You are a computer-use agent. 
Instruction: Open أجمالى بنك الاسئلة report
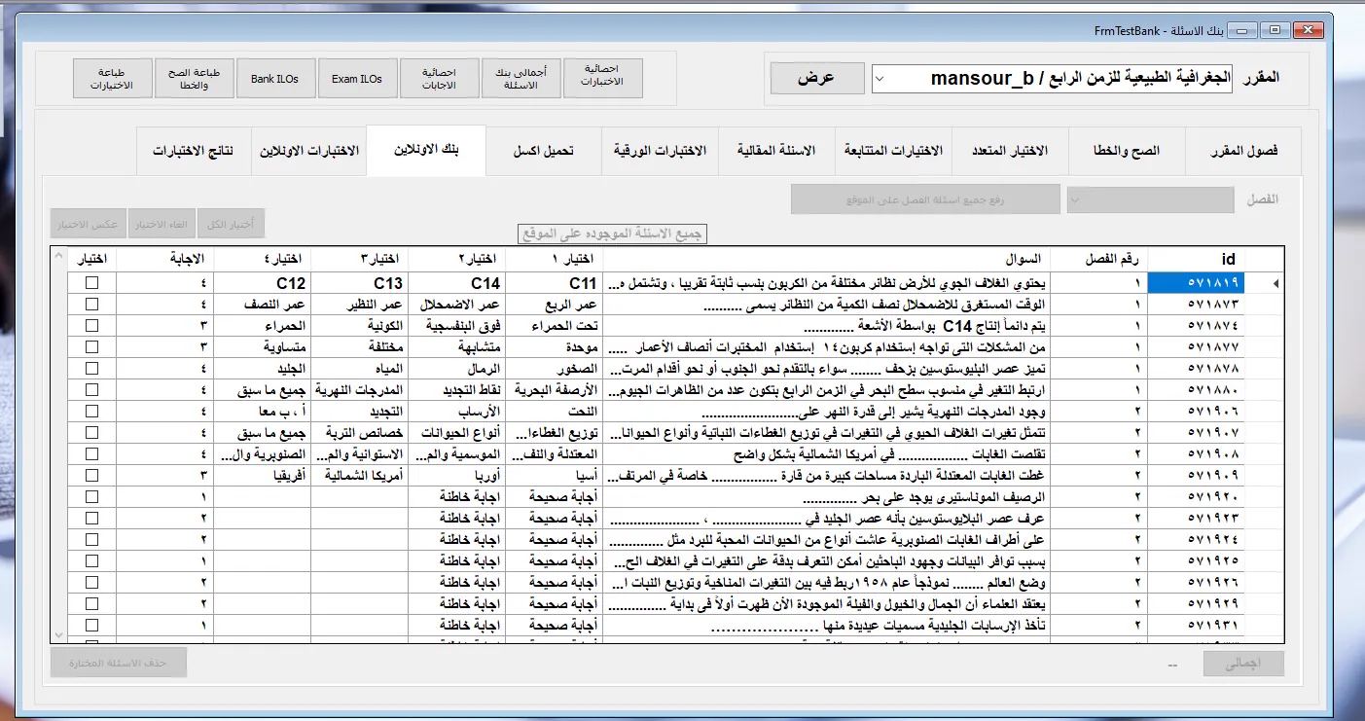point(521,78)
